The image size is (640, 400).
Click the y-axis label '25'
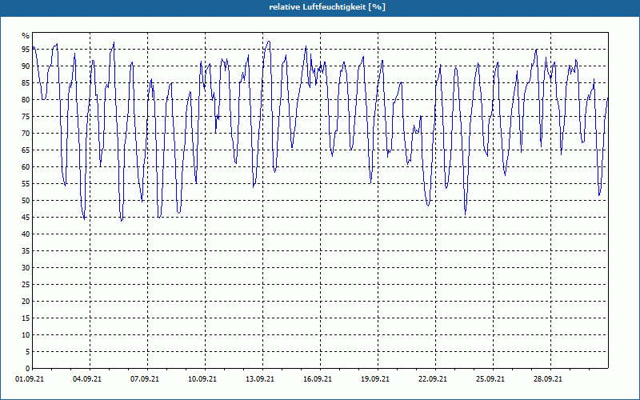[x=26, y=285]
